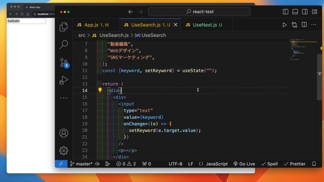Click the localhost address bar in browser
This screenshot has width=324, height=182.
pyautogui.click(x=44, y=14)
